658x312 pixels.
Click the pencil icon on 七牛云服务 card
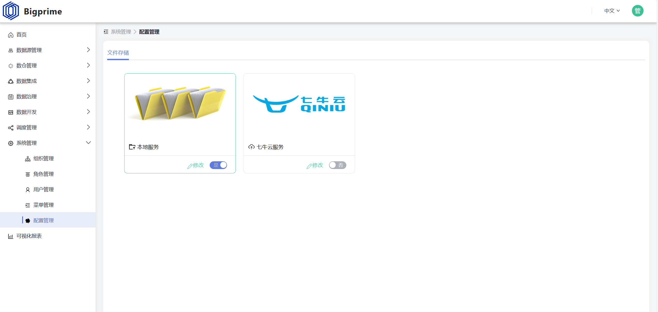[309, 166]
